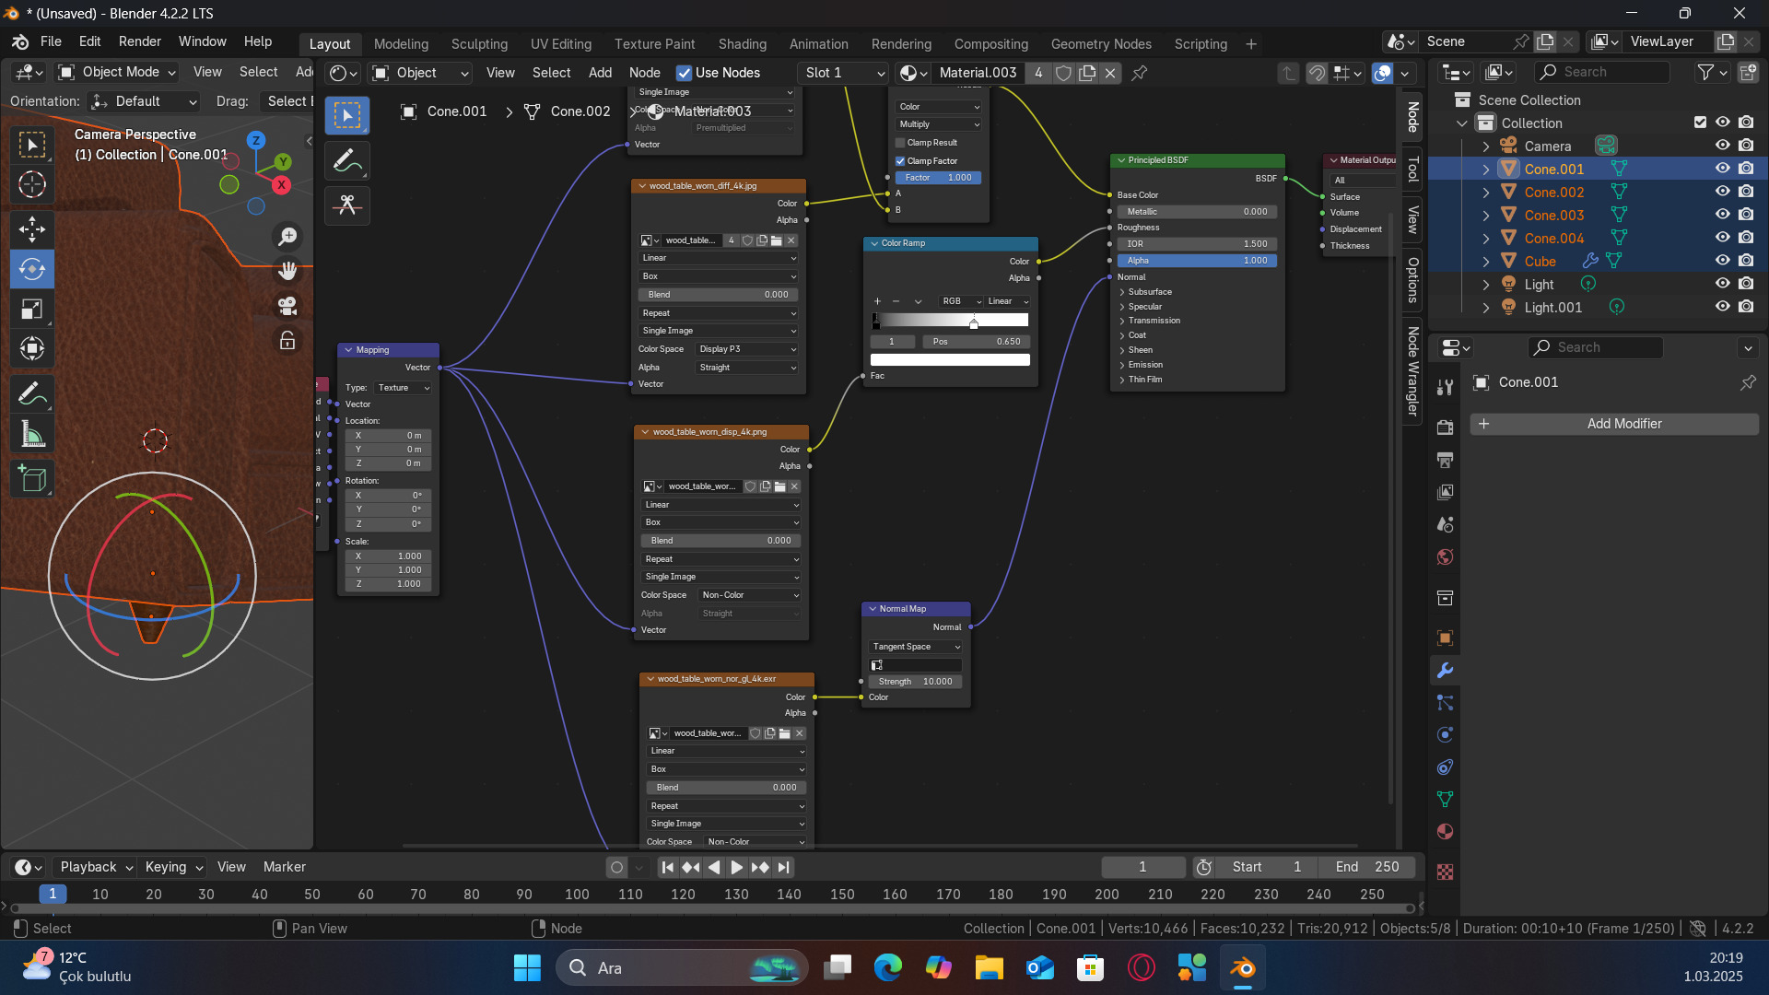The width and height of the screenshot is (1769, 995).
Task: Select the Move tool in viewport toolbar
Action: coord(32,228)
